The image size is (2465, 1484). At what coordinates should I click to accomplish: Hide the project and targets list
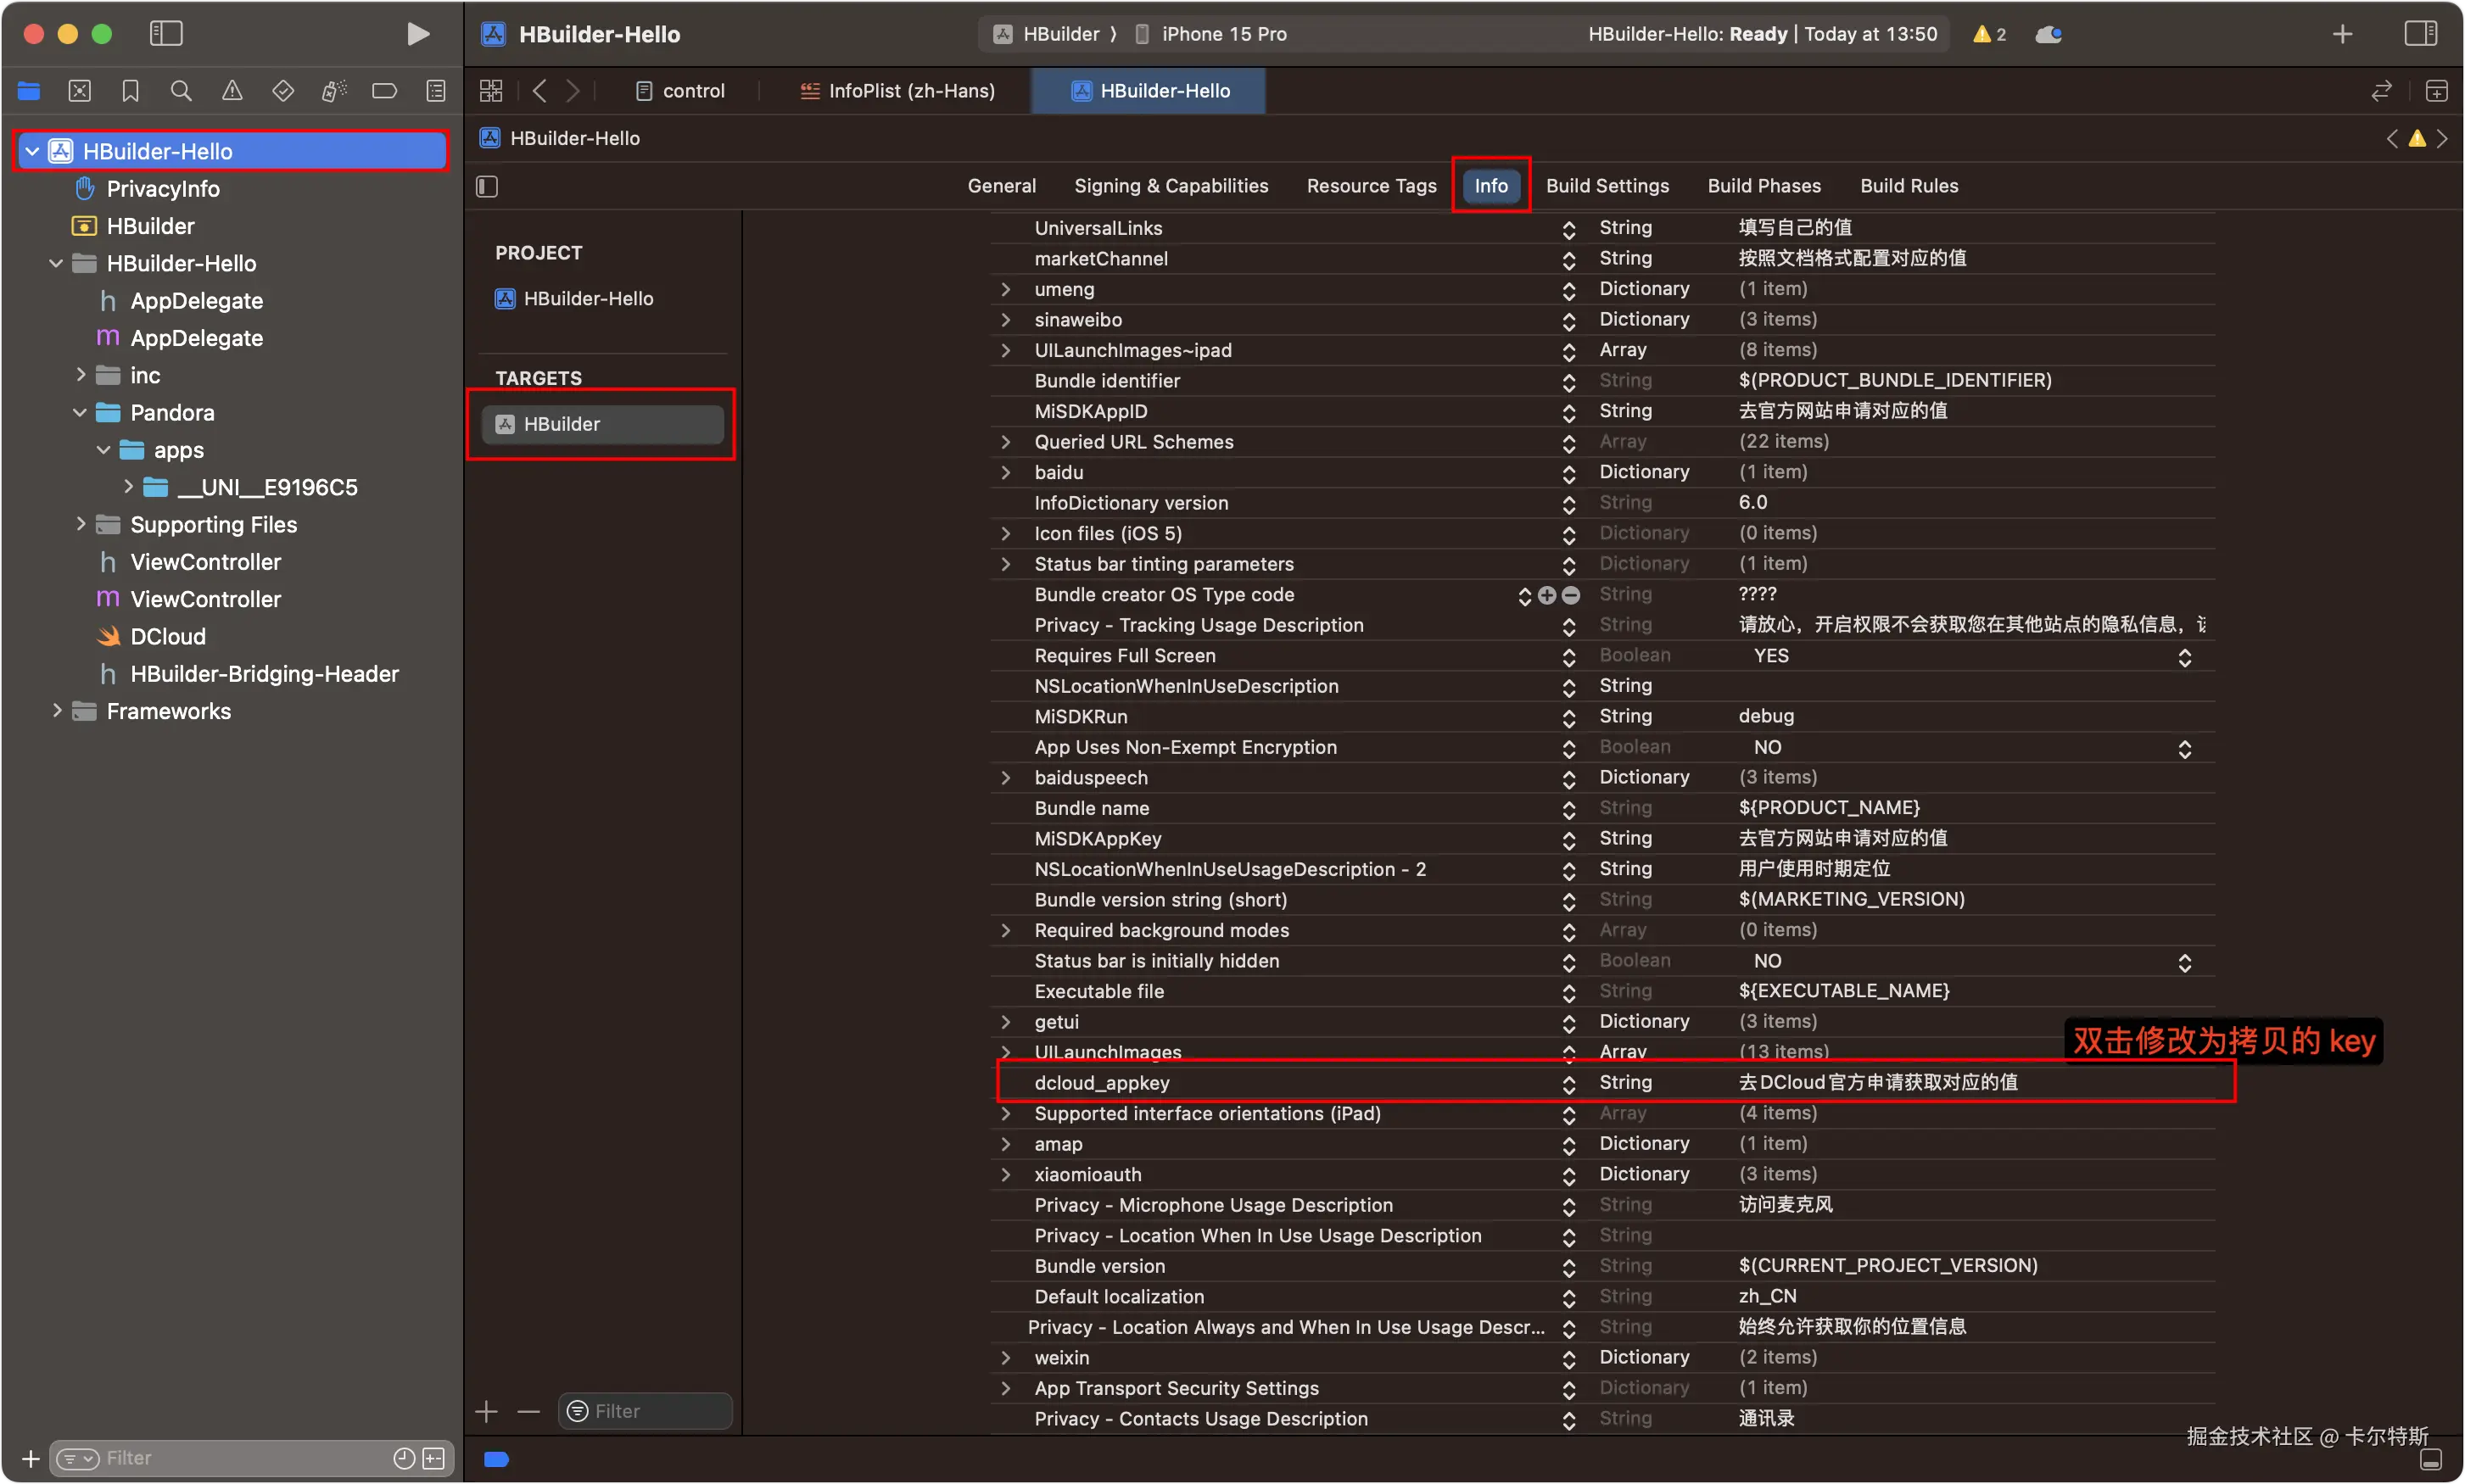(x=487, y=186)
